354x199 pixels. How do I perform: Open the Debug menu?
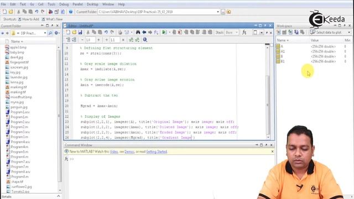64,4
